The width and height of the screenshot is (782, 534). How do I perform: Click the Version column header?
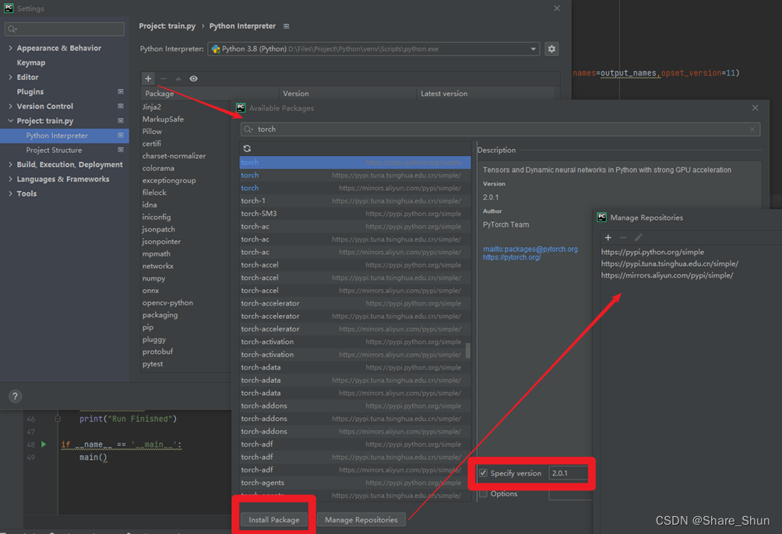pyautogui.click(x=347, y=94)
